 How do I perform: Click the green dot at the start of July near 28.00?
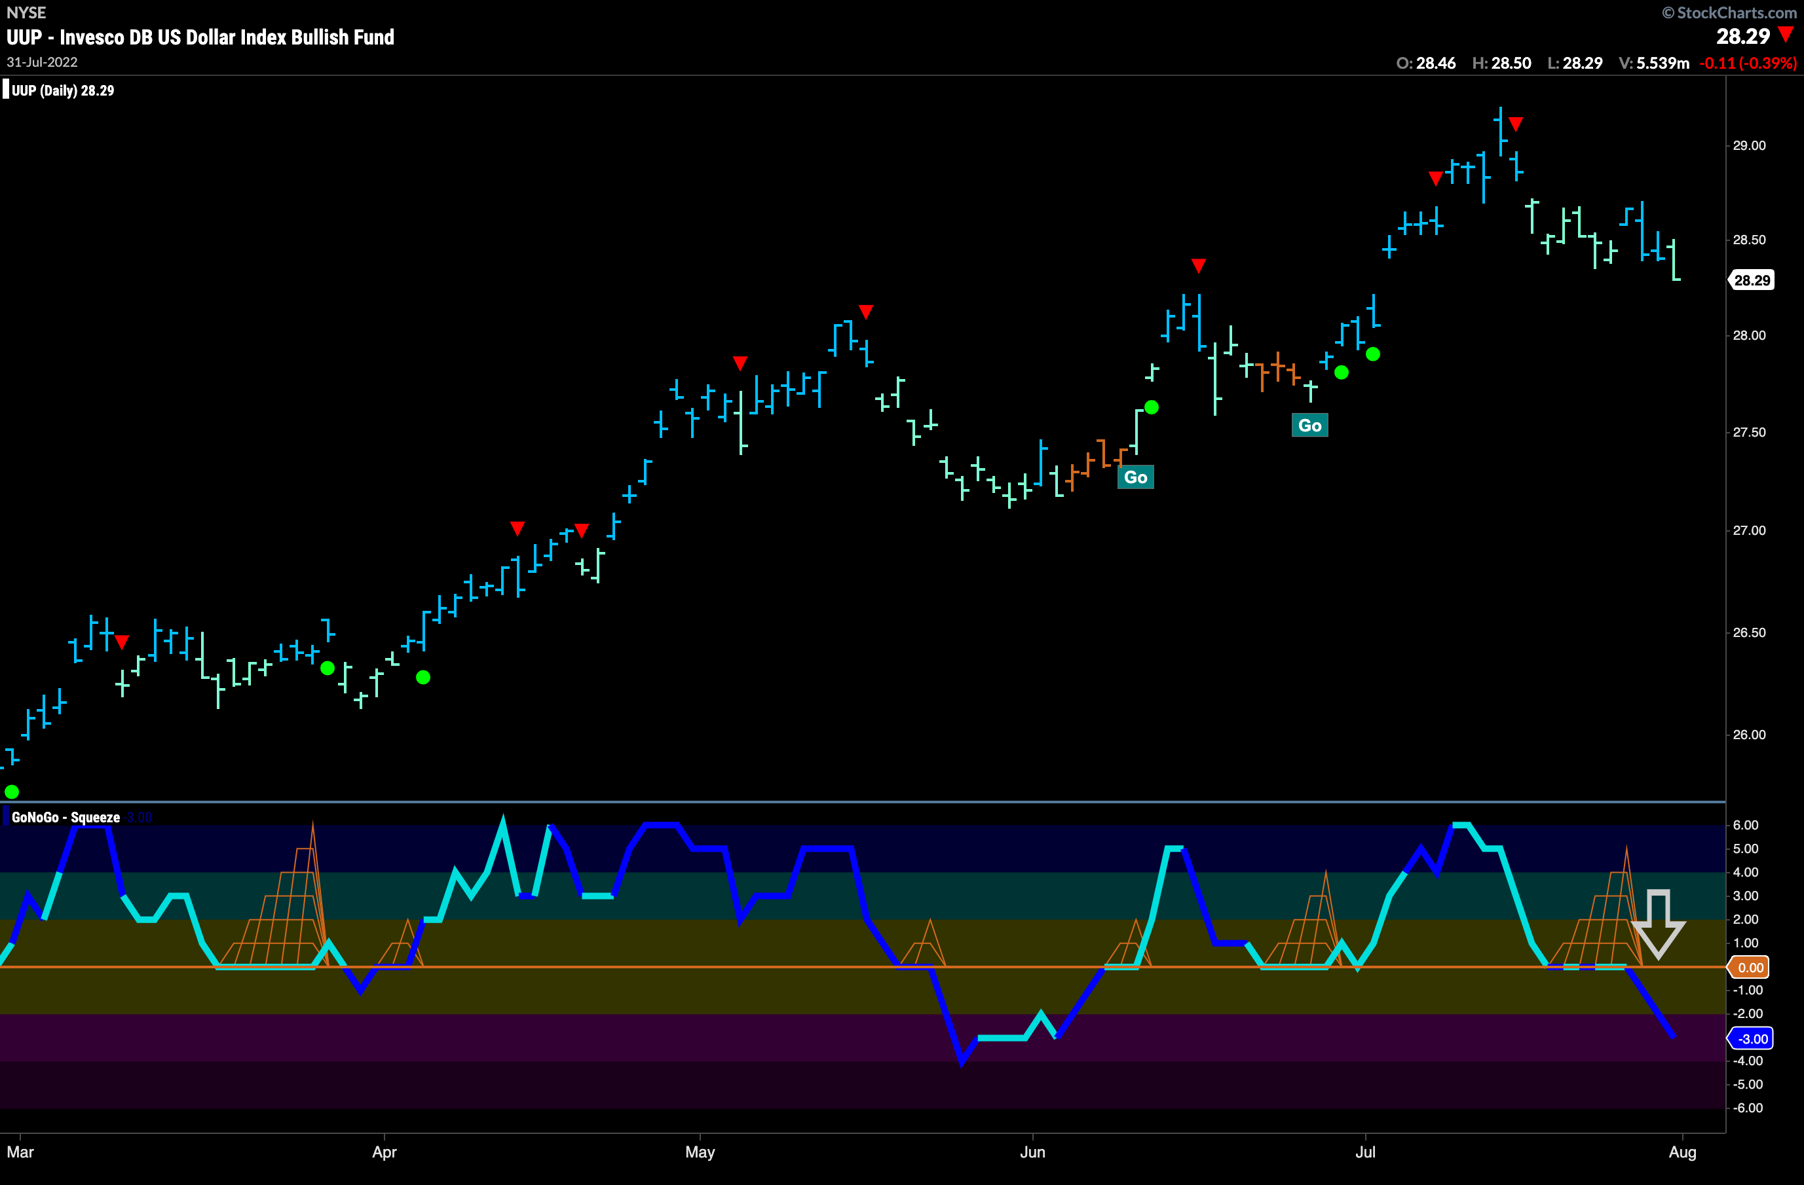coord(1373,354)
